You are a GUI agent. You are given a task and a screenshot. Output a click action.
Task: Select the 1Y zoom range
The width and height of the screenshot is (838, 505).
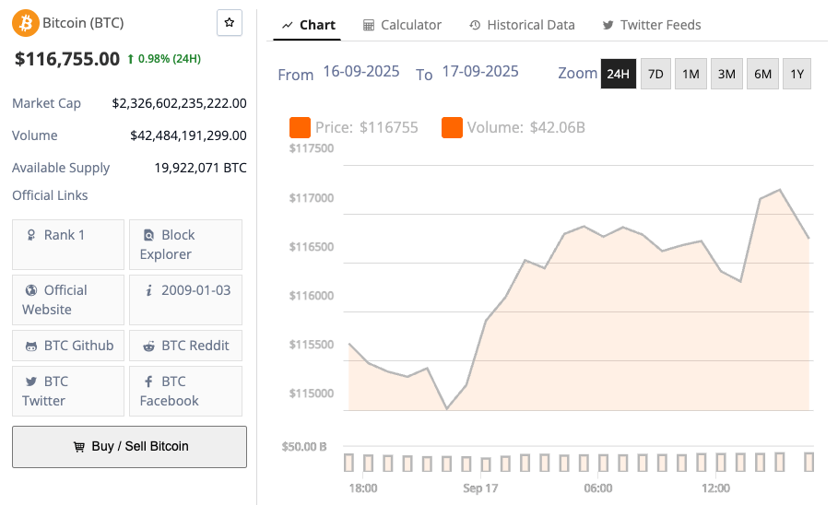click(797, 74)
